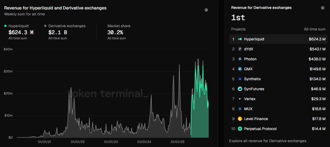This screenshot has width=330, height=147.
Task: Click the 01/01/25 x-axis label
Action: coord(178,142)
